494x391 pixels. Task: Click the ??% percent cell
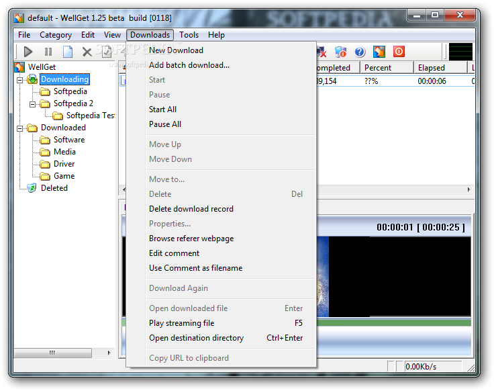point(371,81)
